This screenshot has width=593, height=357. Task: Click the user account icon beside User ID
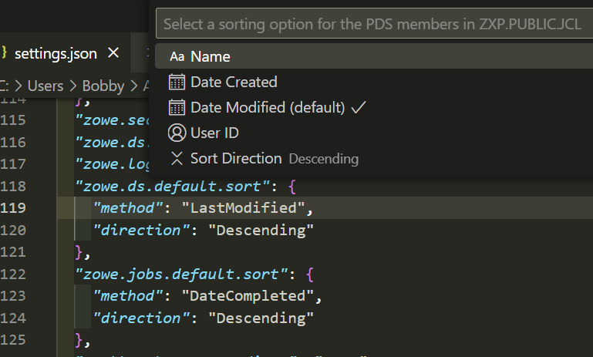point(177,133)
